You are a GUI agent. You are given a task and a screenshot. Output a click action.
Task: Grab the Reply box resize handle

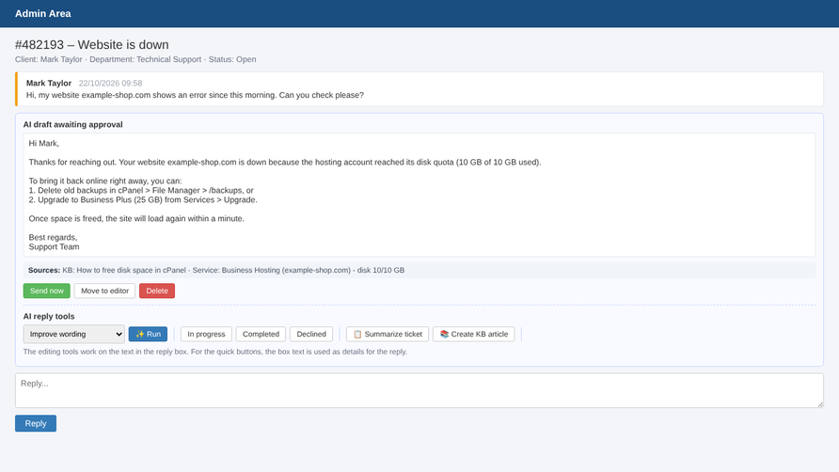[x=820, y=404]
